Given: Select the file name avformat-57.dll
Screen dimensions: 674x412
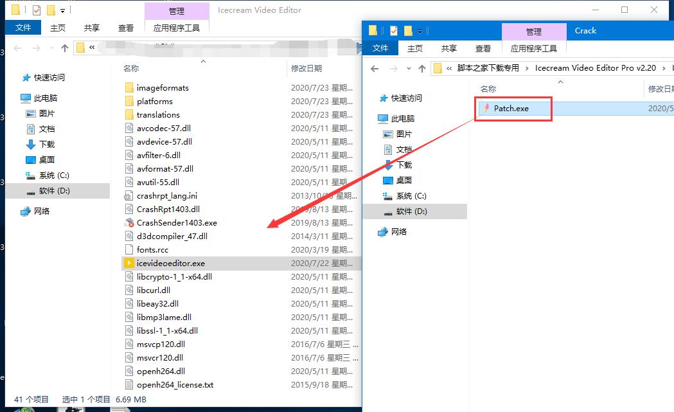Looking at the screenshot, I should pos(165,169).
